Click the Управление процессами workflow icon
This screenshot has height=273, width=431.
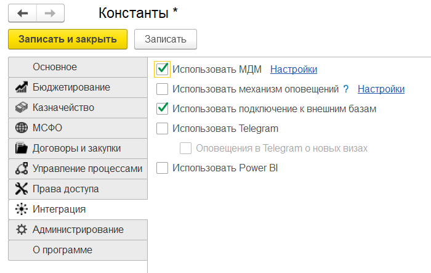[22, 169]
